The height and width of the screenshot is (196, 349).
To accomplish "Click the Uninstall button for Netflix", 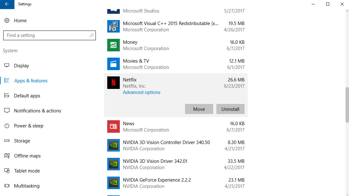I will [230, 109].
